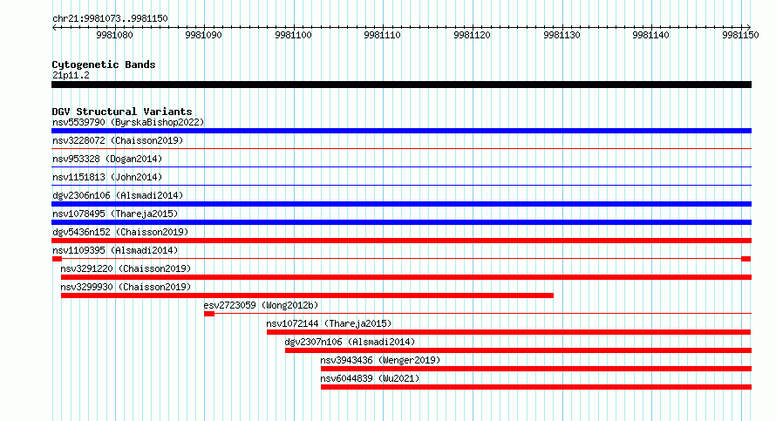Viewport: 776px width, 421px height.
Task: Click the dgv5436n152 (Chaisson2019) label
Action: (120, 232)
